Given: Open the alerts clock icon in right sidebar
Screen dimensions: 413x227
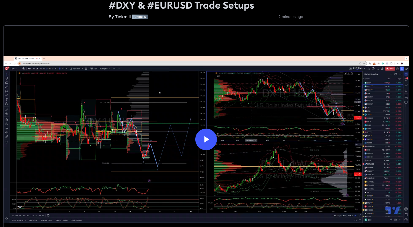Looking at the screenshot, I should point(406,79).
